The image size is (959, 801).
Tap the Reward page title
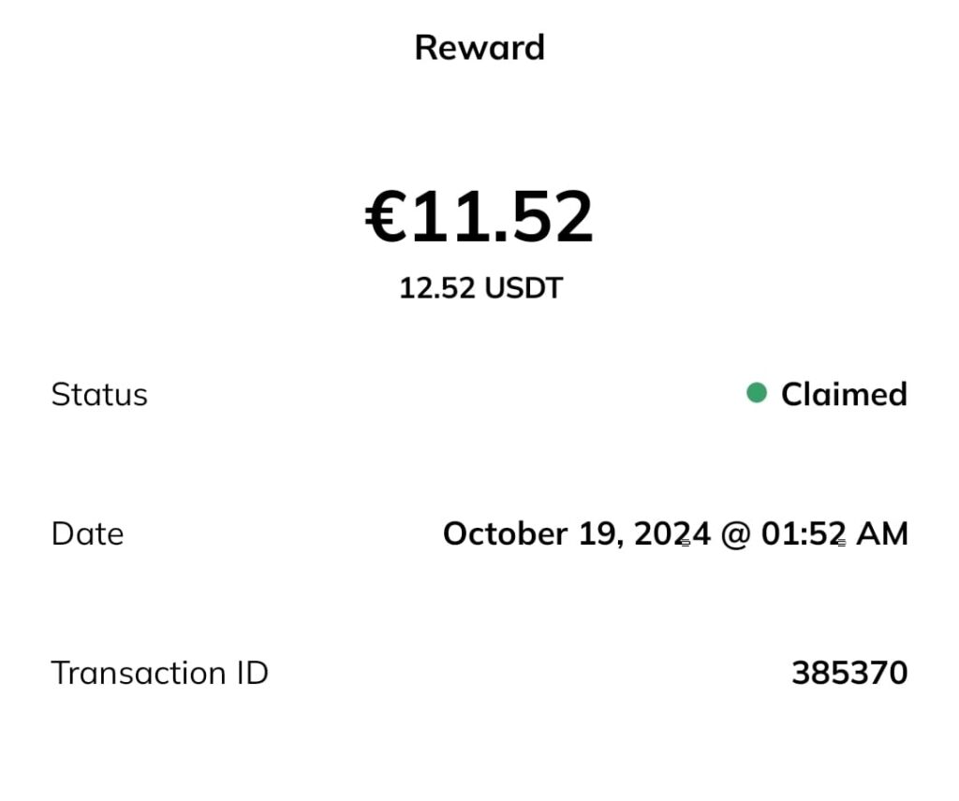coord(479,47)
